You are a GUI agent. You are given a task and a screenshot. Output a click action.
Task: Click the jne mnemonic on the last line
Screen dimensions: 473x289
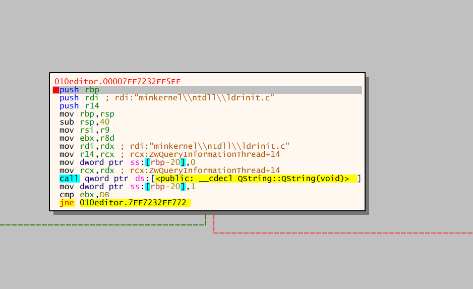(67, 203)
